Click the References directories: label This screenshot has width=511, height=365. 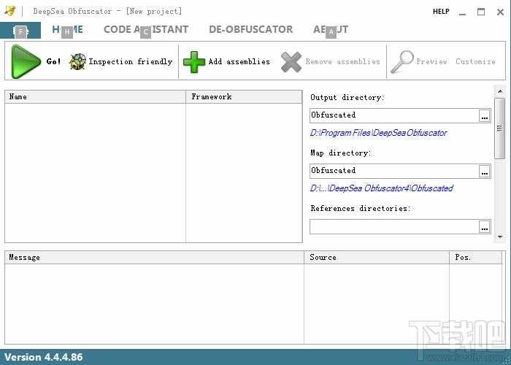coord(361,208)
